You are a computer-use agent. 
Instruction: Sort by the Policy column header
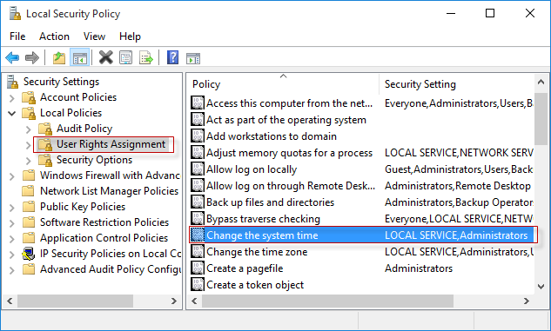click(283, 84)
